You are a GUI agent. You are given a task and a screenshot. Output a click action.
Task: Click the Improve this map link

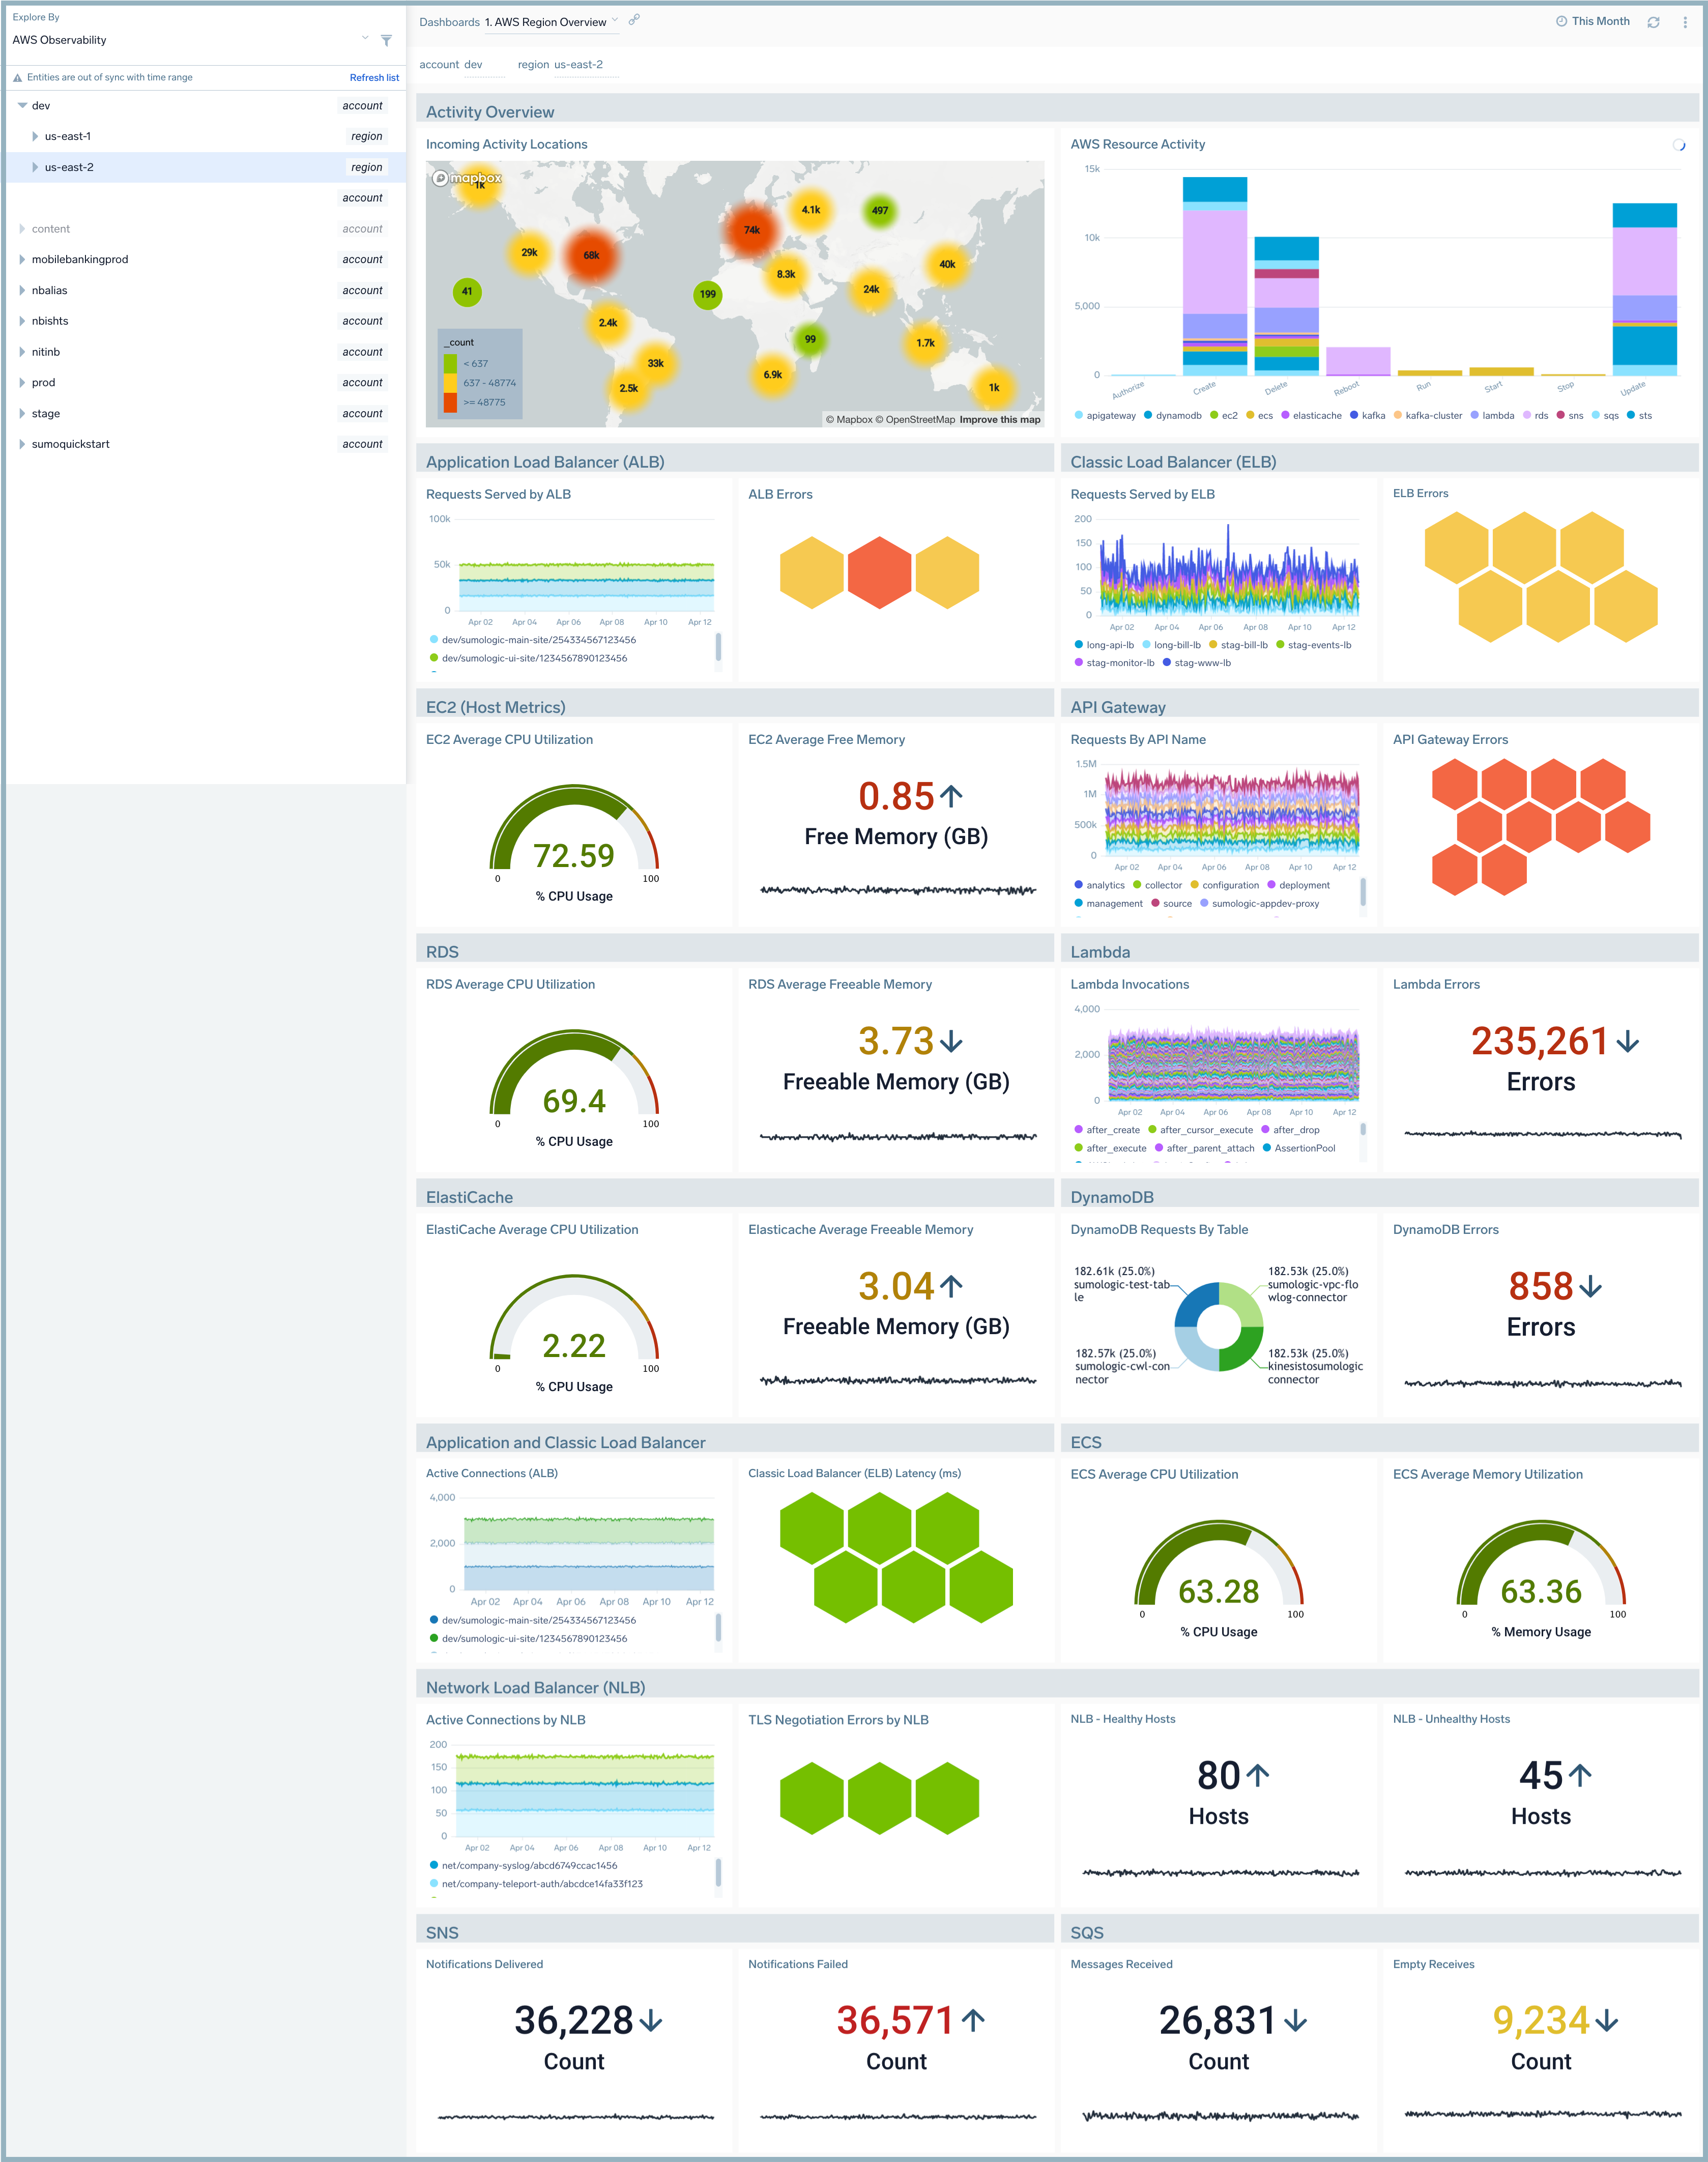999,419
